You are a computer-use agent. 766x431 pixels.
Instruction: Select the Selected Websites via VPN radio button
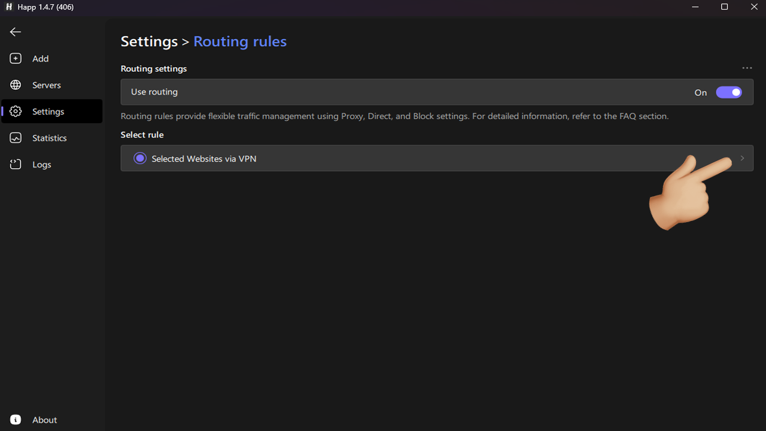pyautogui.click(x=140, y=159)
